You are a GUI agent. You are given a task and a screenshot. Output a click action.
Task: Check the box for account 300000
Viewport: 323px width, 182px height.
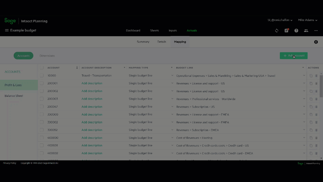pyautogui.click(x=42, y=114)
